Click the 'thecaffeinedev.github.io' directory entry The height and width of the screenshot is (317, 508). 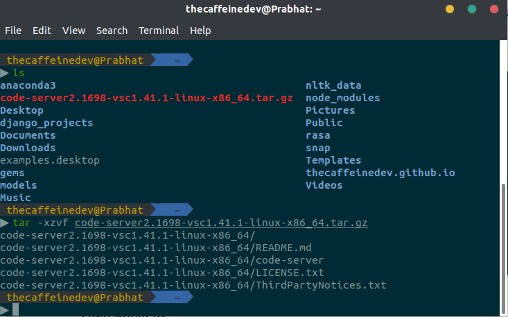point(380,173)
